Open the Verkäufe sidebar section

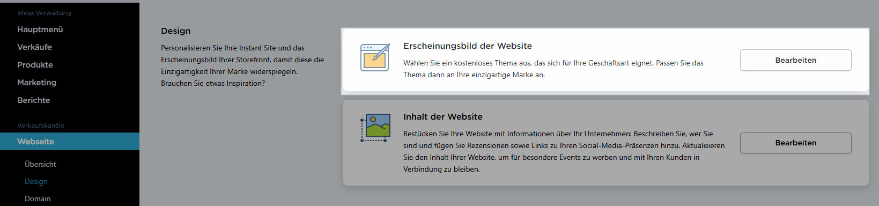click(34, 47)
